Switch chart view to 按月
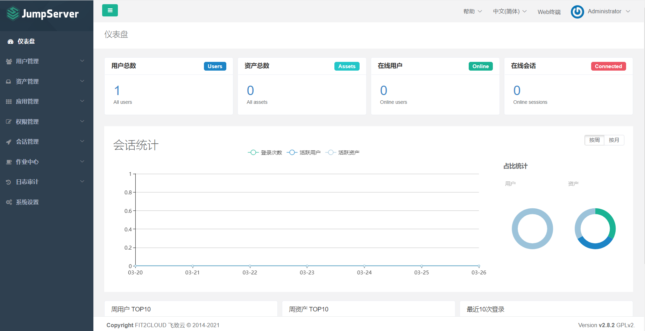The width and height of the screenshot is (645, 331). tap(614, 140)
